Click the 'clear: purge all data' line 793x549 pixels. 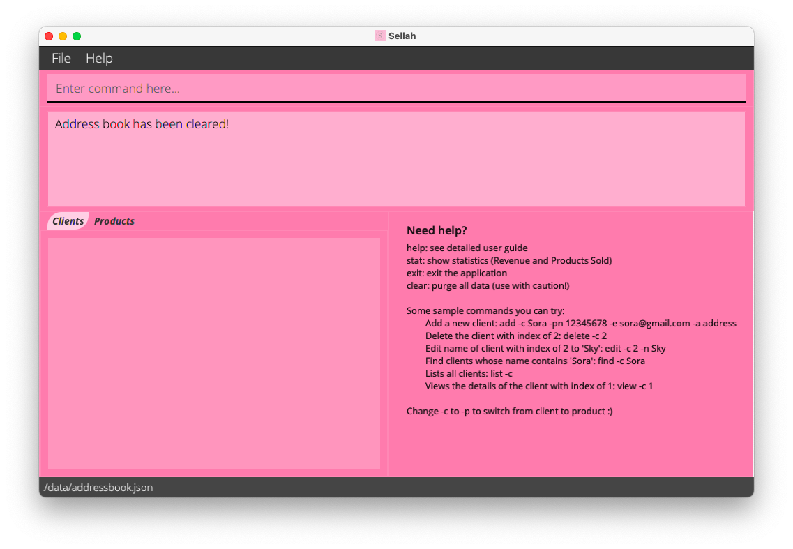coord(488,286)
